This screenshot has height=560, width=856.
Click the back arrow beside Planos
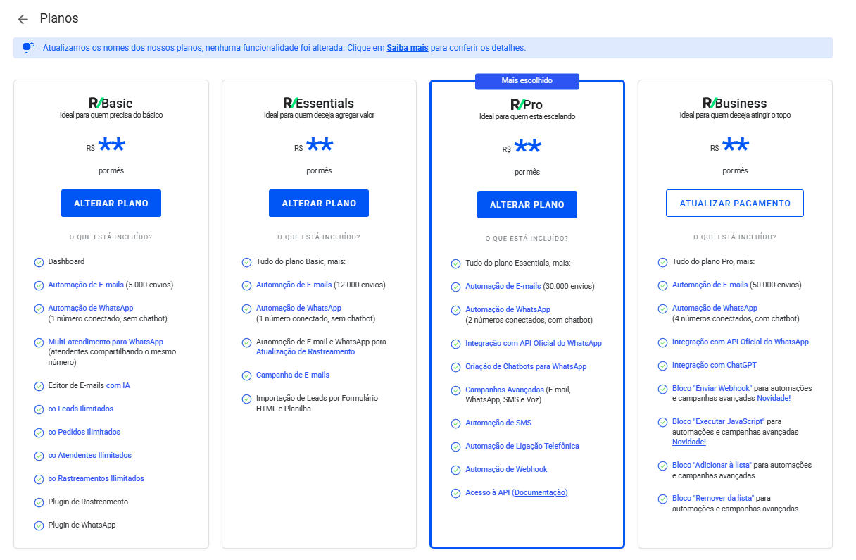[23, 19]
